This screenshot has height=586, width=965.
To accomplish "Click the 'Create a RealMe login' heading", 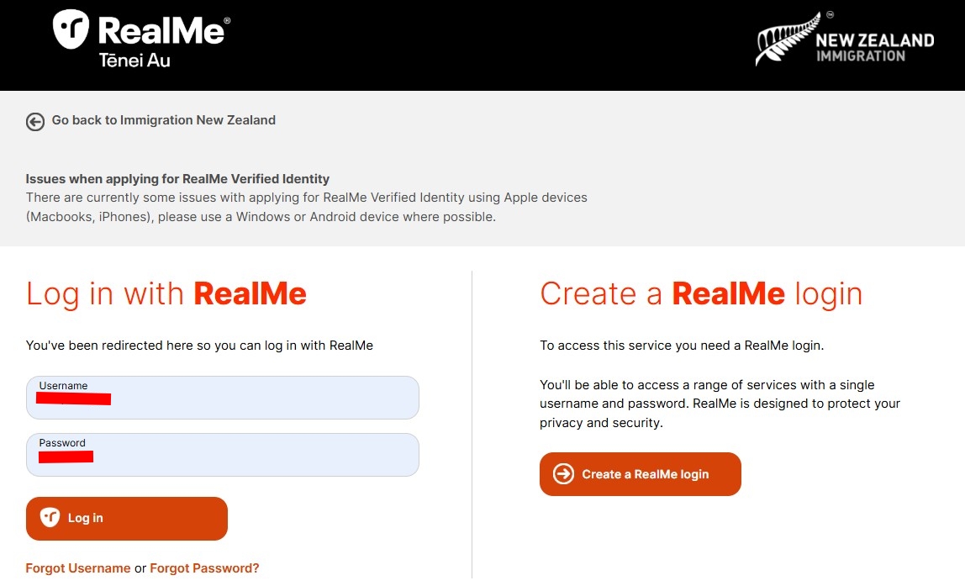I will (x=701, y=293).
